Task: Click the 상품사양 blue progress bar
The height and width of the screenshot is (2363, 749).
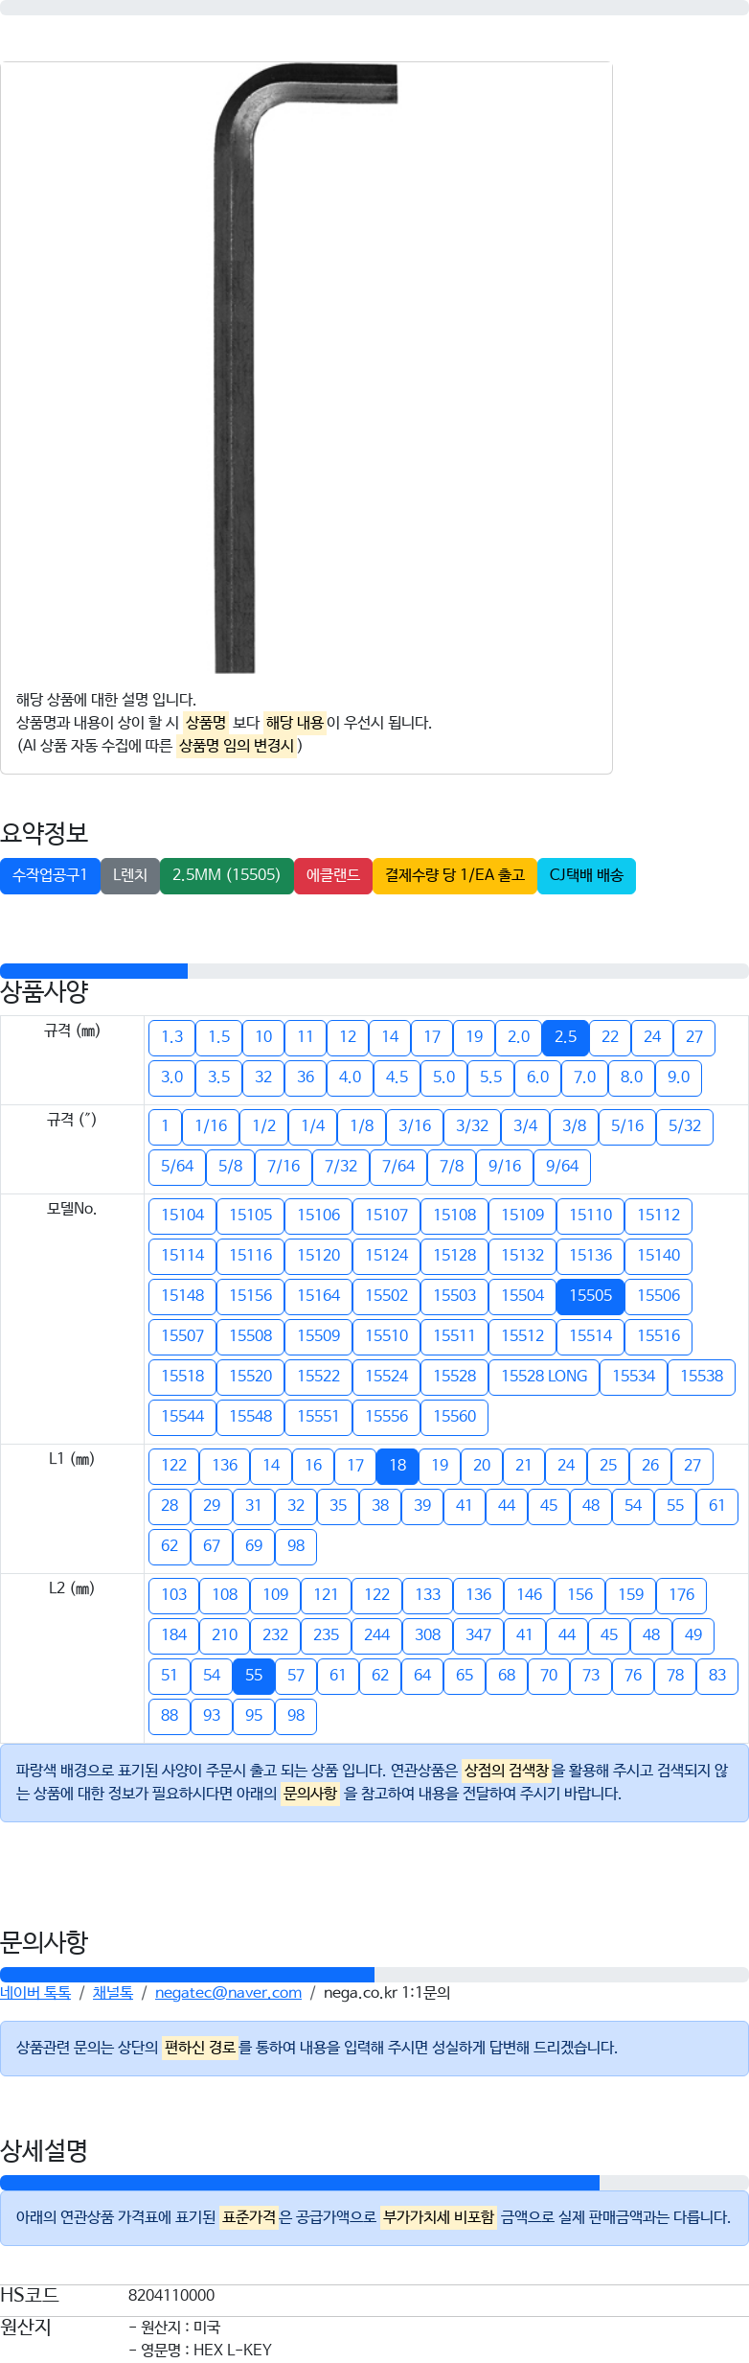Action: 94,971
